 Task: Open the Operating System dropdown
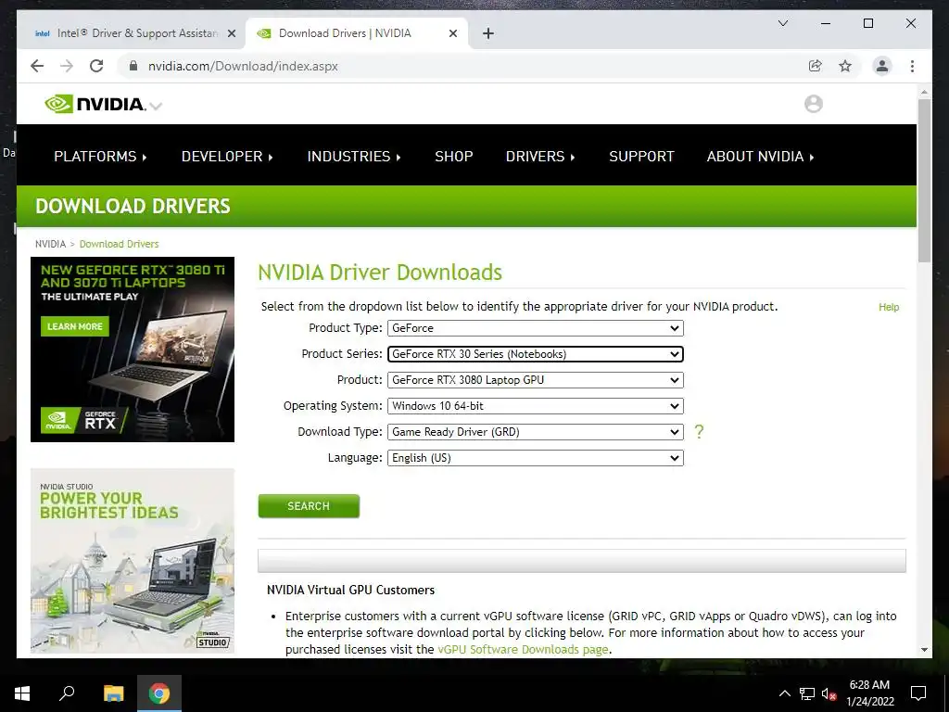pos(536,406)
